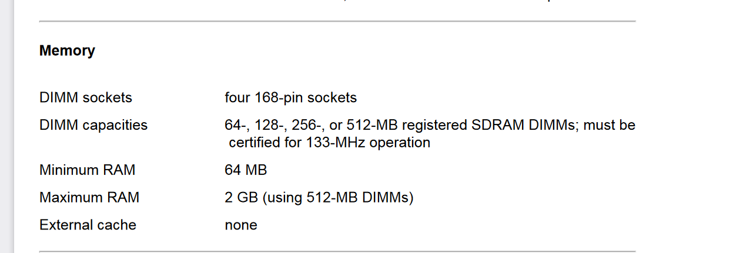
Task: Select the DIMM capacities label
Action: tap(93, 125)
